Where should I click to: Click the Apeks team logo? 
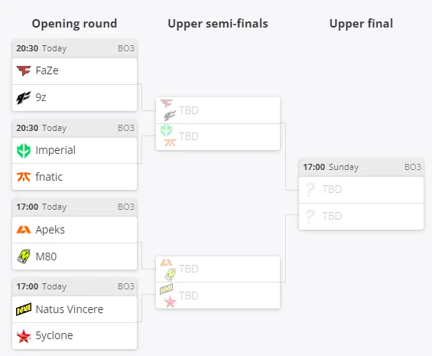(x=24, y=230)
